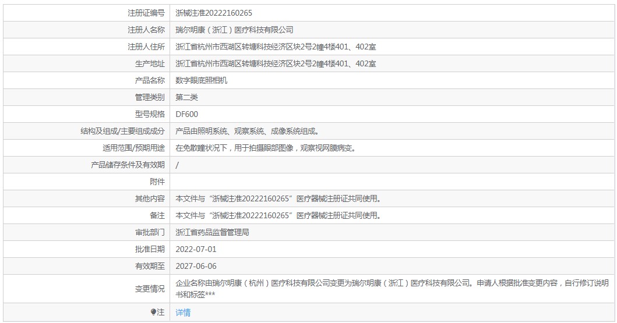The image size is (617, 323).
Task: Select the 有效期至 label
Action: pos(150,267)
